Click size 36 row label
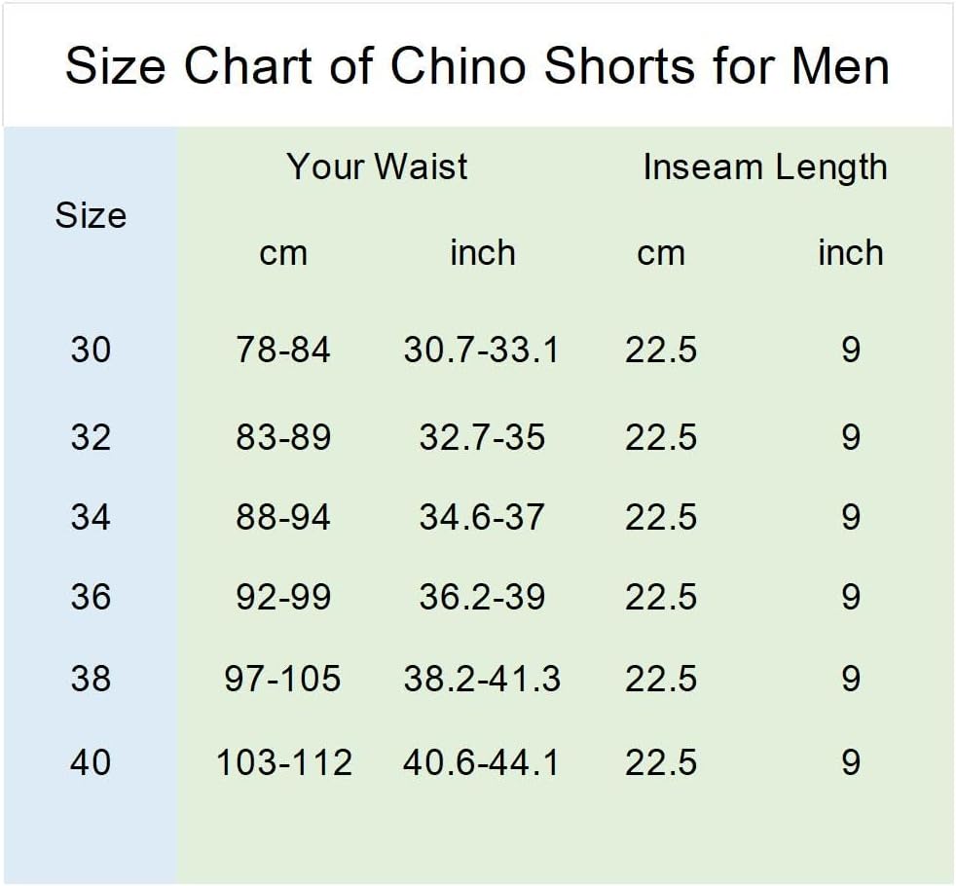Image resolution: width=956 pixels, height=886 pixels. [91, 597]
